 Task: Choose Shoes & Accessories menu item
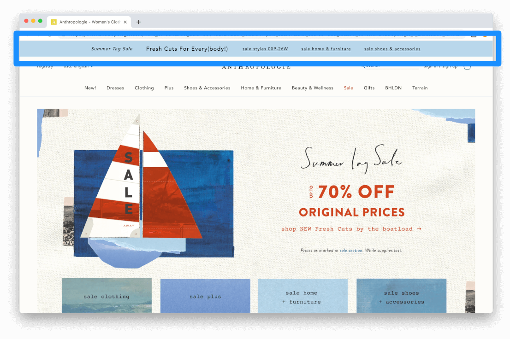click(x=207, y=88)
